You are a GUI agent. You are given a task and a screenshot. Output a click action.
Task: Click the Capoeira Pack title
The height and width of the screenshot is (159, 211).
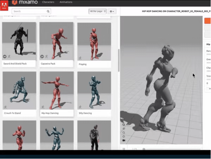(48, 64)
